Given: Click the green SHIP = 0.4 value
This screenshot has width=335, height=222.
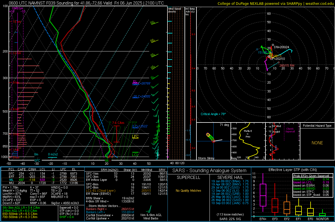Looking at the screenshot, I should pos(66,217).
